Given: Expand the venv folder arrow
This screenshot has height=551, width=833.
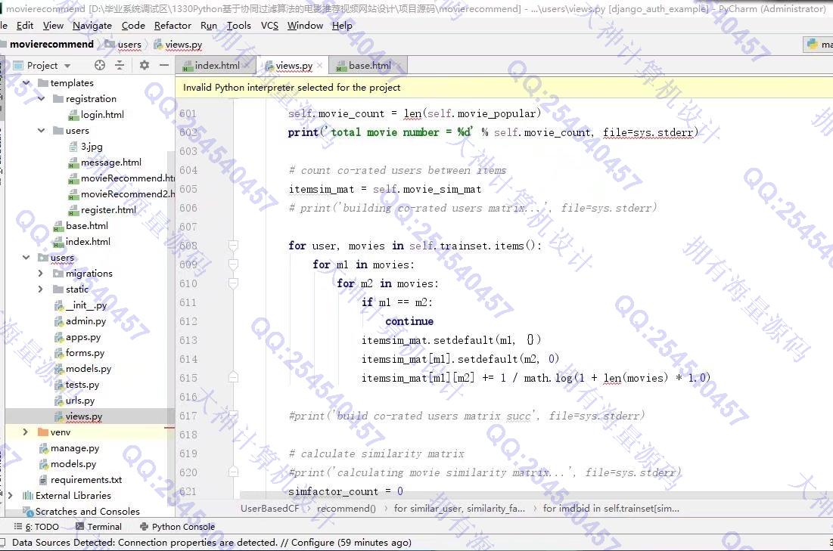Looking at the screenshot, I should 26,432.
